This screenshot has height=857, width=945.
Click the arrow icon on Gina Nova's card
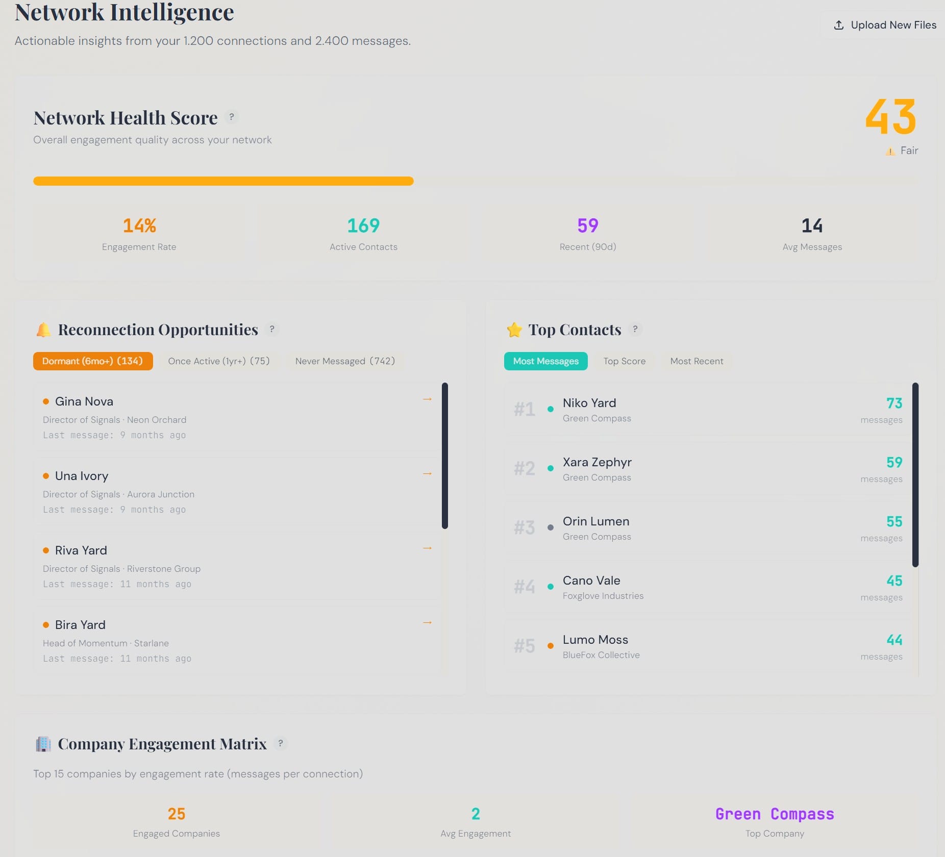428,399
